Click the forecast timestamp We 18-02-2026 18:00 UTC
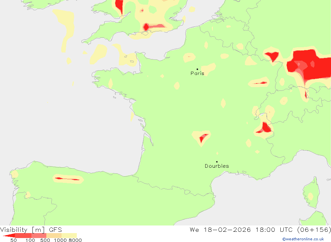Image resolution: width=331 pixels, height=242 pixels. click(260, 229)
